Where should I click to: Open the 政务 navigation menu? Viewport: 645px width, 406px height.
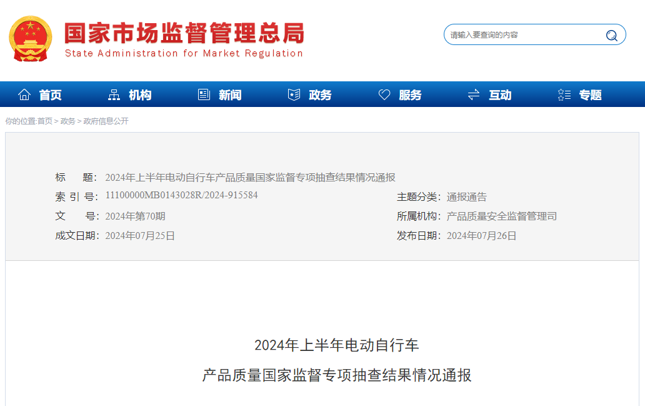(320, 95)
